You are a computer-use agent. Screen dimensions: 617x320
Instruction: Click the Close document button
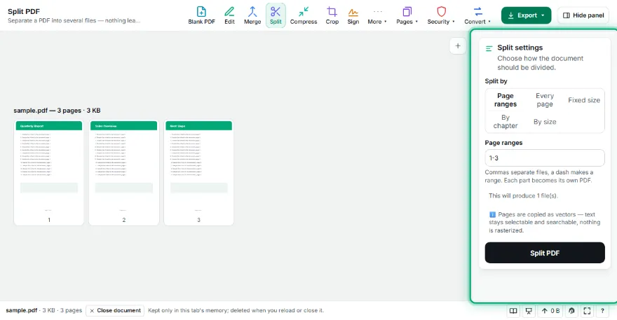pos(115,311)
